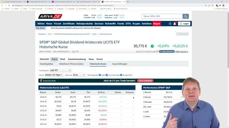Expand the Monat letzten 30 Tage dropdown
Screen dimensions: 229x128
(54, 75)
